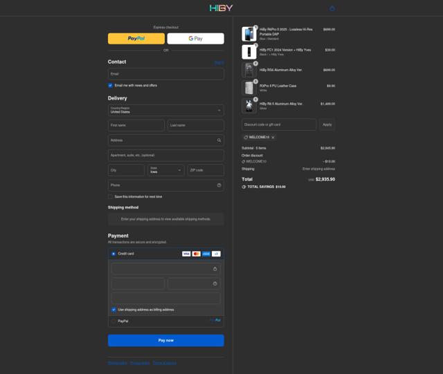Screen dimensions: 443x374
Task: Toggle Email me with news and offers
Action: click(x=110, y=86)
